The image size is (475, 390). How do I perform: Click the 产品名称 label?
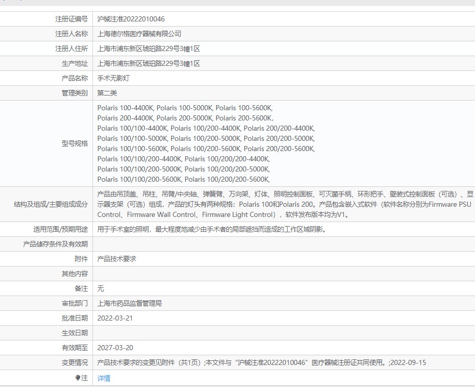(x=75, y=78)
